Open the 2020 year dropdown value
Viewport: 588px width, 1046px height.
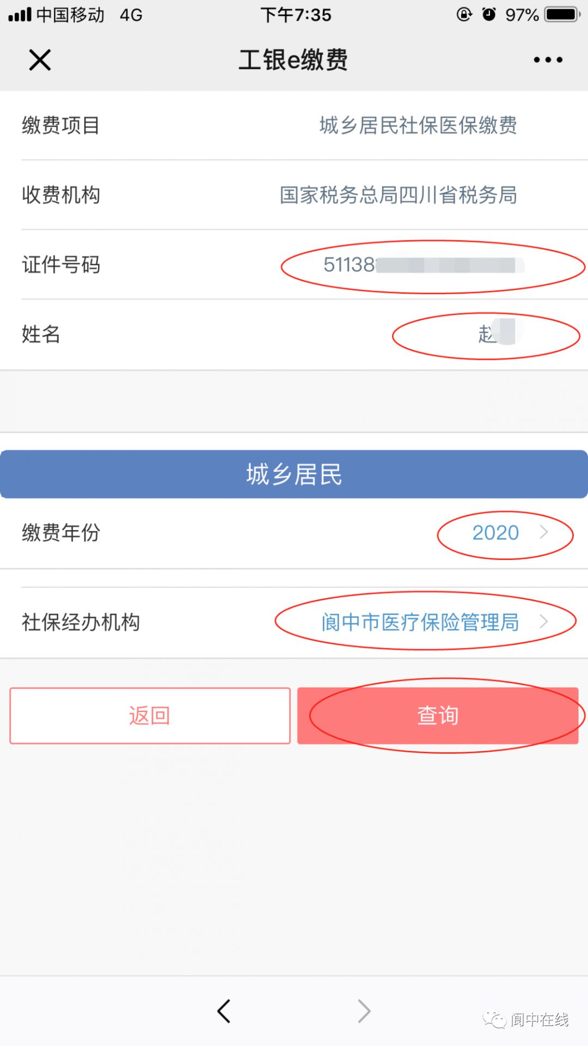coord(495,533)
